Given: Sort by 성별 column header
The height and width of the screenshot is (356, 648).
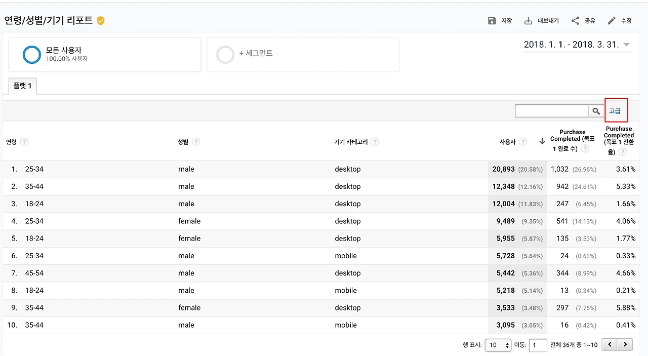Looking at the screenshot, I should (x=183, y=142).
